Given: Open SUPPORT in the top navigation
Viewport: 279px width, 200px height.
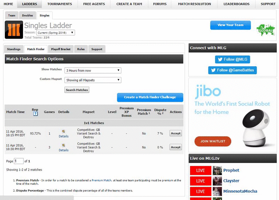Looking at the screenshot, I should pyautogui.click(x=268, y=4).
